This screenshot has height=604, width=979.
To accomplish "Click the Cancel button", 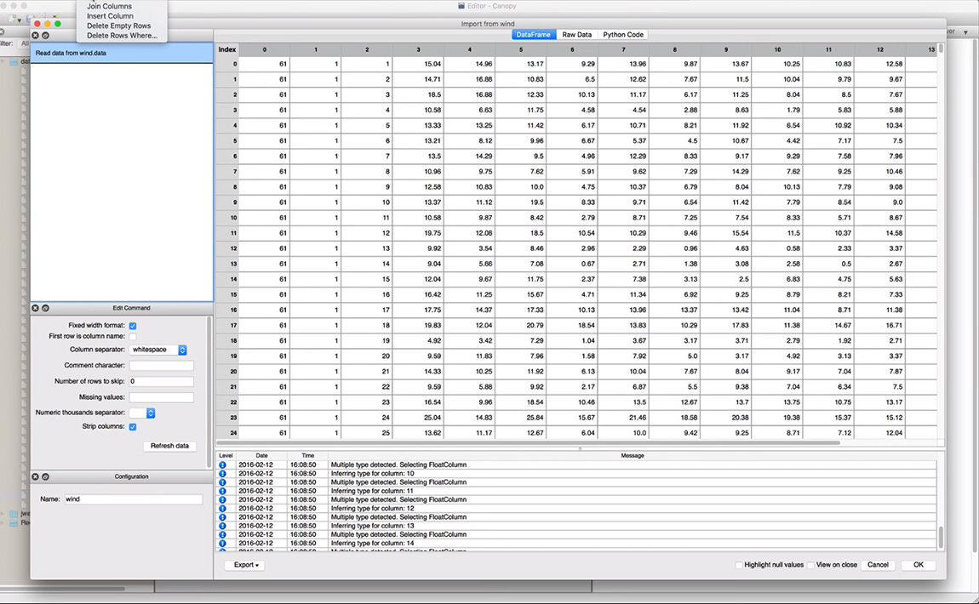I will click(x=878, y=566).
